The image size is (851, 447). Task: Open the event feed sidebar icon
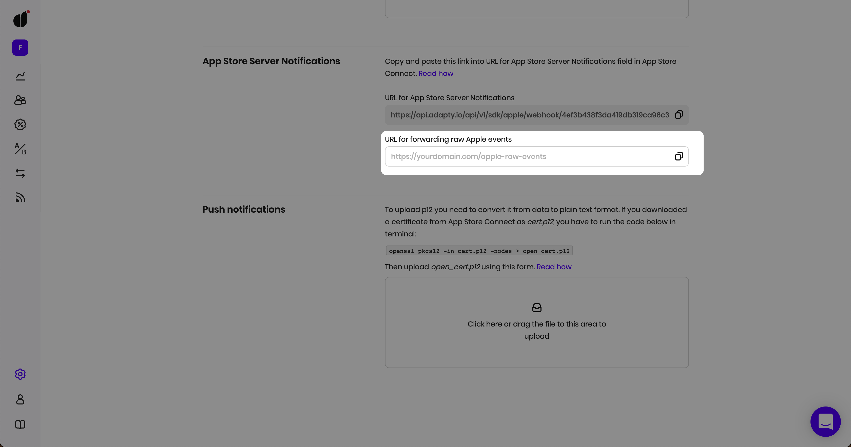pyautogui.click(x=20, y=197)
